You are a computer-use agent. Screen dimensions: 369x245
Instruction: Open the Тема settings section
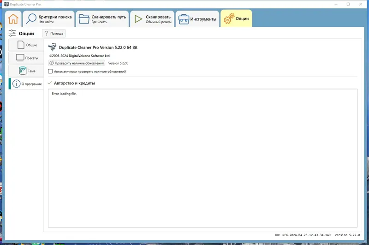point(26,71)
